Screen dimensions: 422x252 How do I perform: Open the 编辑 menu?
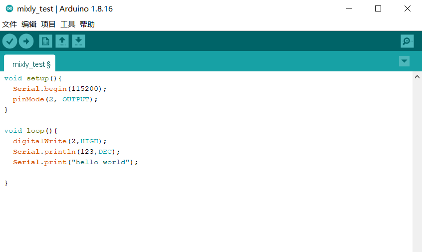[29, 24]
